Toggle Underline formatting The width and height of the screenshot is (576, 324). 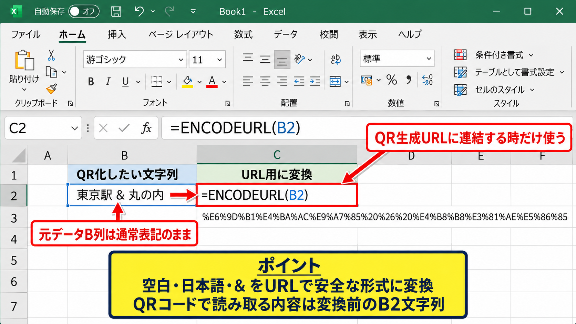click(125, 82)
